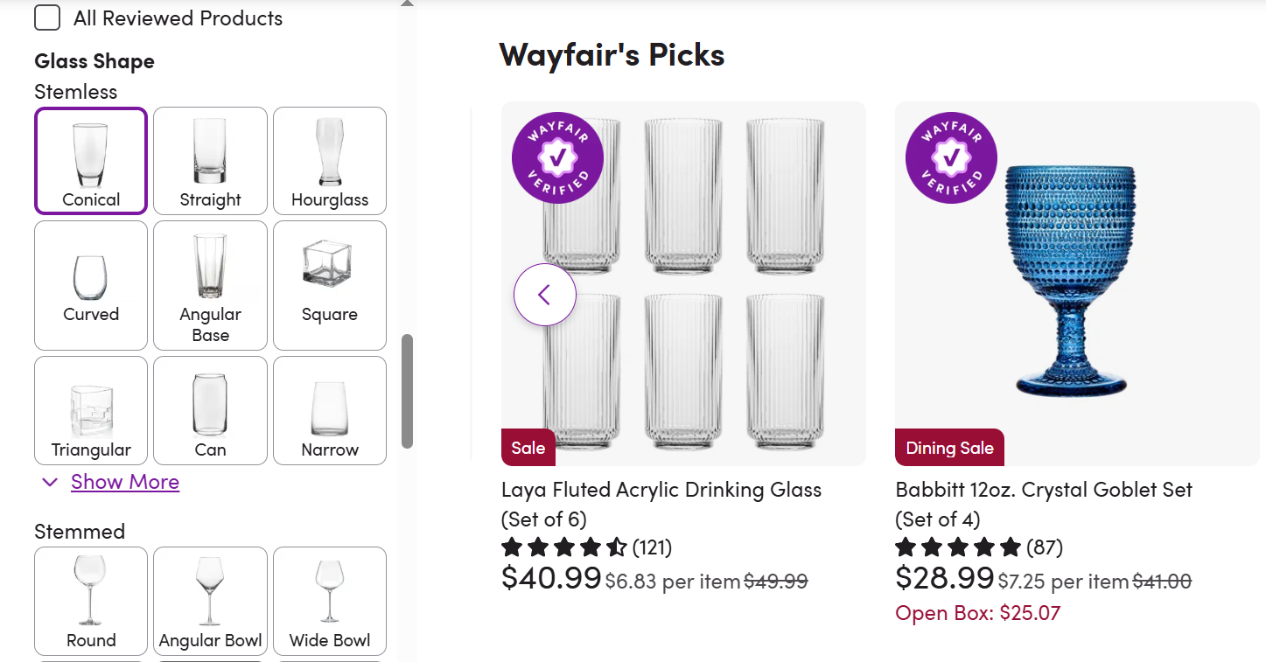The height and width of the screenshot is (662, 1266).
Task: Select the Narrow glass shape filter
Action: coord(330,410)
